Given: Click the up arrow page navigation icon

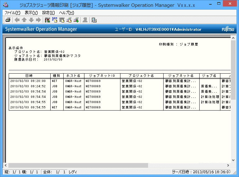Looking at the screenshot, I should click(x=24, y=20).
